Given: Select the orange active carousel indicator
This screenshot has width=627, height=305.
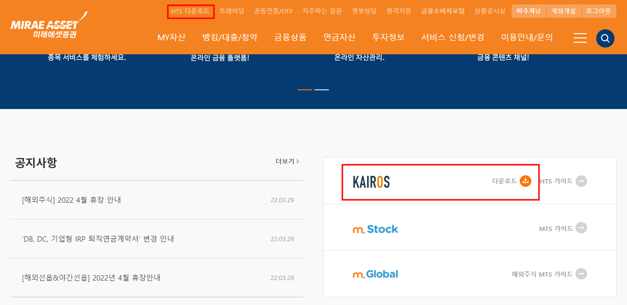Looking at the screenshot, I should [305, 90].
